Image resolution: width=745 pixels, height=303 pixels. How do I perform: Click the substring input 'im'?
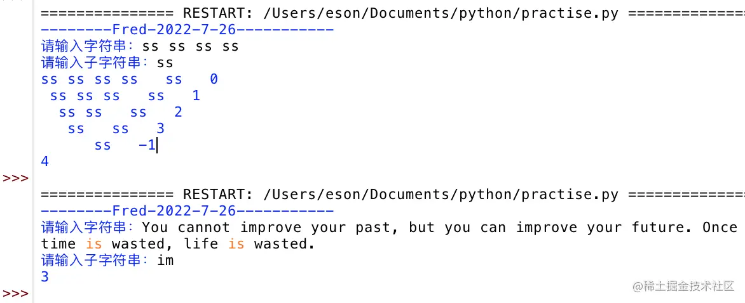(x=165, y=260)
